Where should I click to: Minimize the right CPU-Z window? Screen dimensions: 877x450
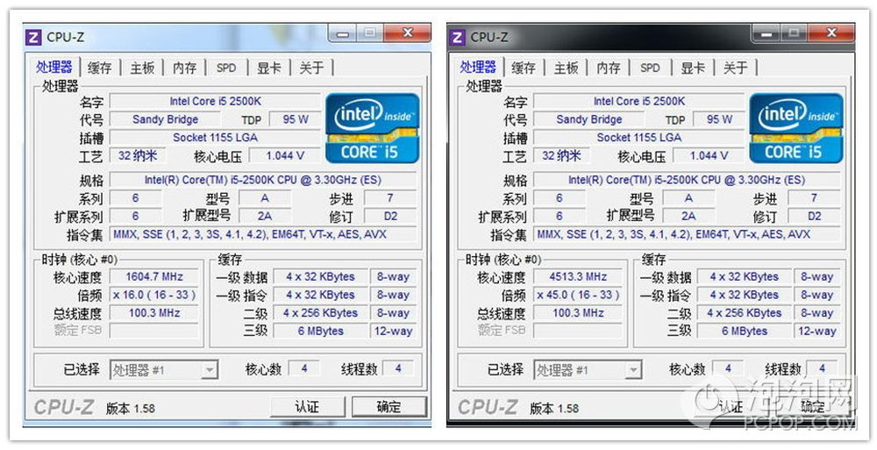769,33
